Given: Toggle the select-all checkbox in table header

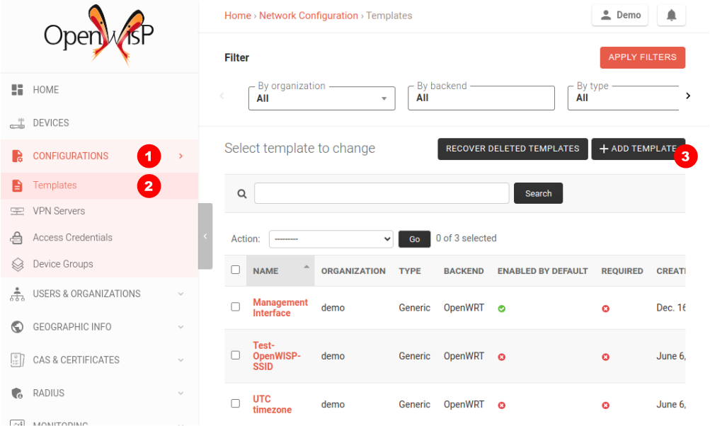Looking at the screenshot, I should [236, 270].
